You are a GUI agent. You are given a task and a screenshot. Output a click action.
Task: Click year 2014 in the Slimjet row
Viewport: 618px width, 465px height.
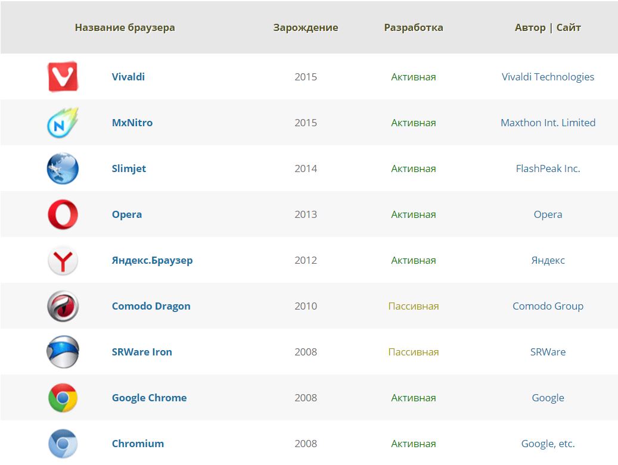point(306,168)
